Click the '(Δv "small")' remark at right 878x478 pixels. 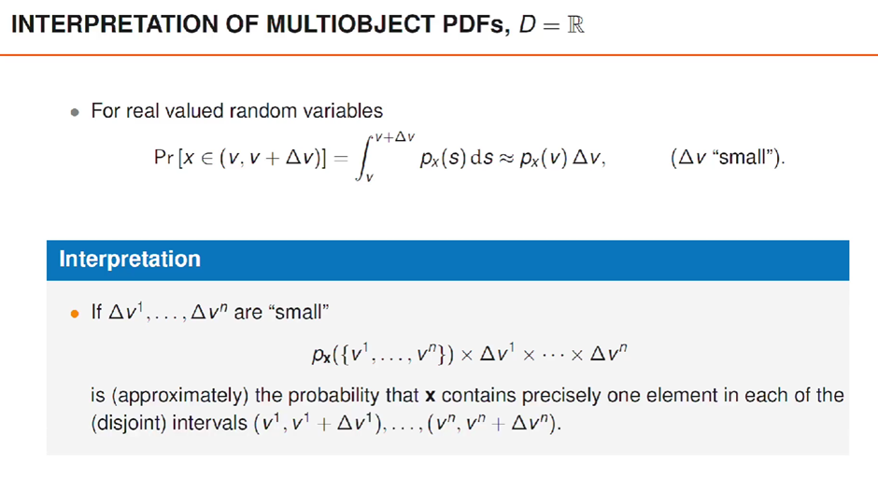tap(728, 158)
